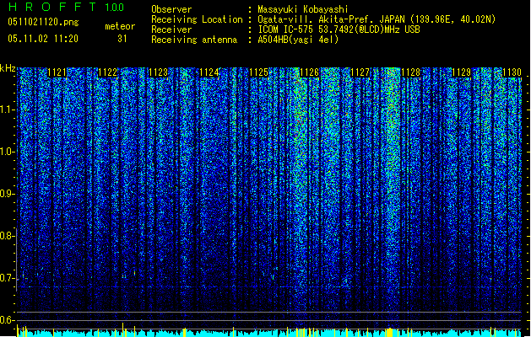Click the date 05.11.02 11:20
The width and height of the screenshot is (531, 337).
click(43, 39)
